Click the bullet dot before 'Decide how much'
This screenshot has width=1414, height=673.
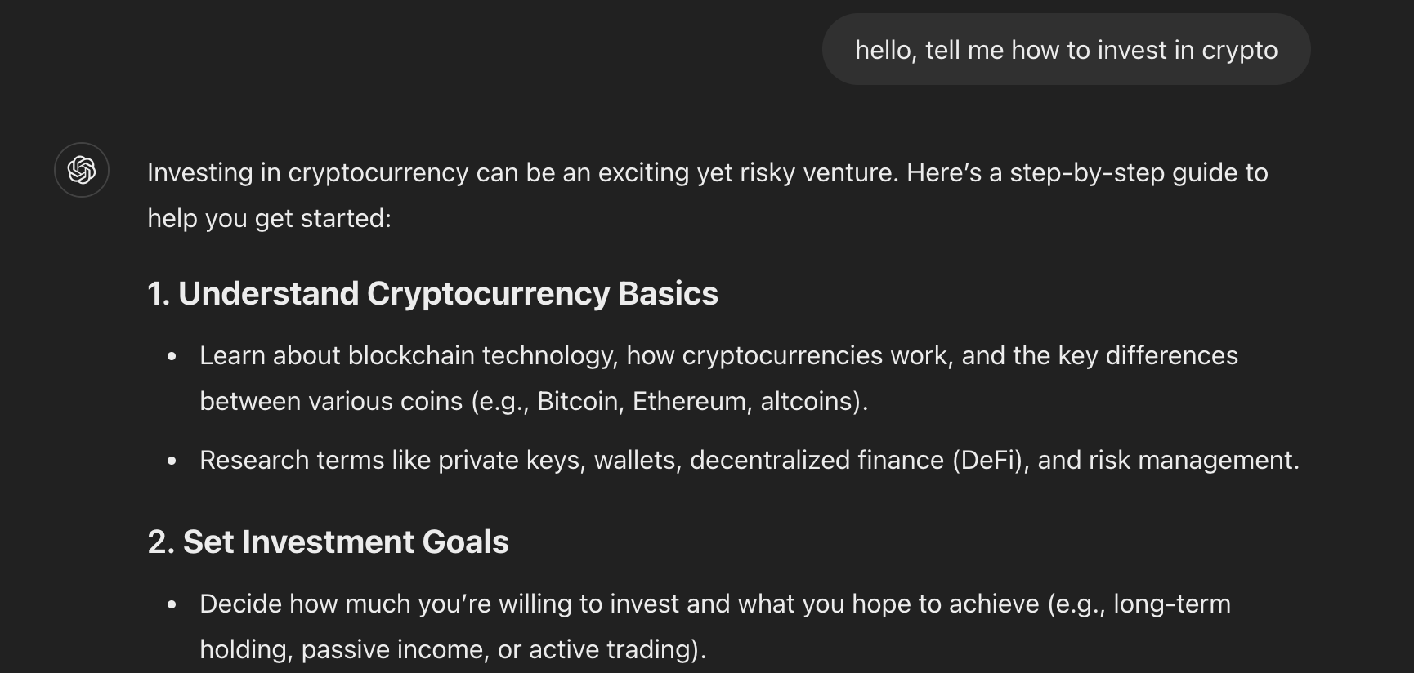click(172, 604)
